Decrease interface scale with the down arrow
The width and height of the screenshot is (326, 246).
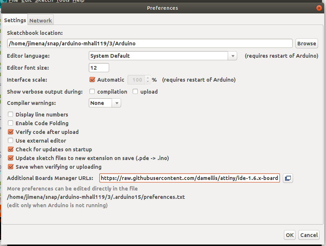point(148,82)
